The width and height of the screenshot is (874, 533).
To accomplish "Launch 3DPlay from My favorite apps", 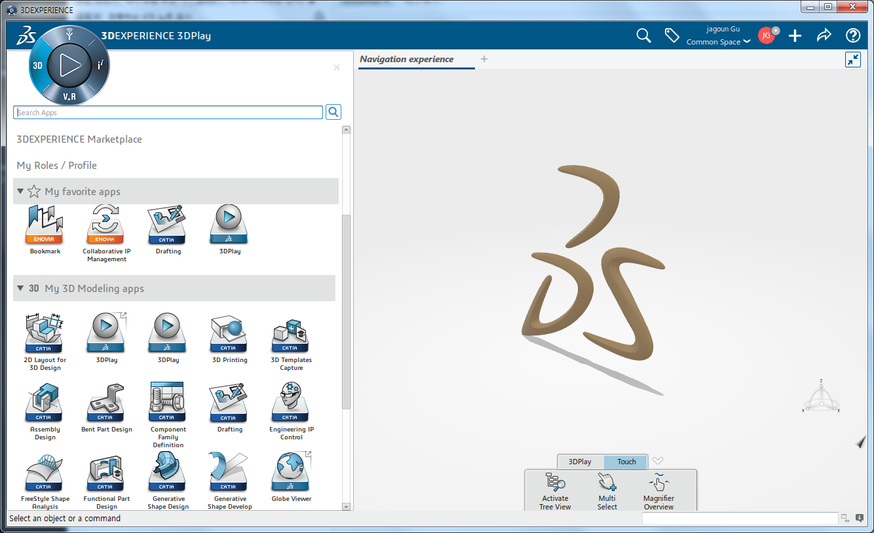I will click(229, 229).
